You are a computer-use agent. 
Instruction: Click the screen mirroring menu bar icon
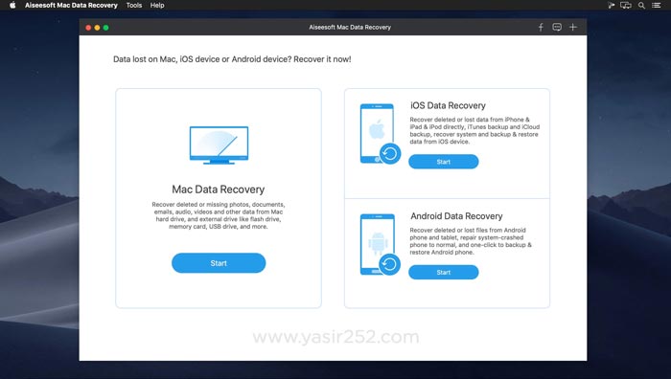coord(626,5)
